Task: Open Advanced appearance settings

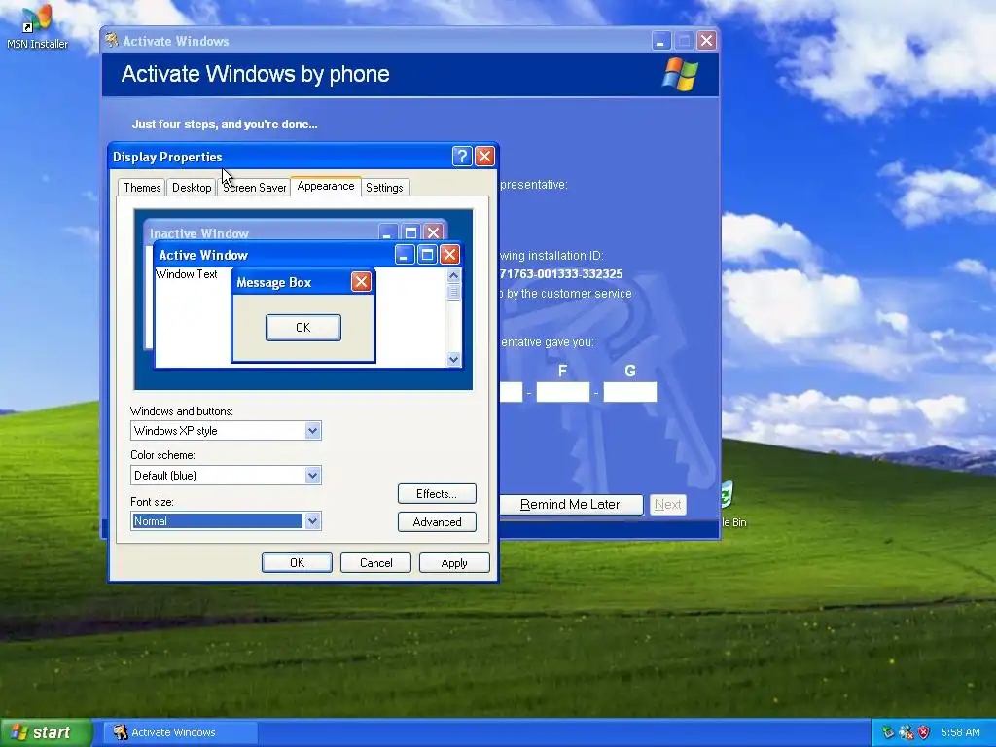Action: coord(437,522)
